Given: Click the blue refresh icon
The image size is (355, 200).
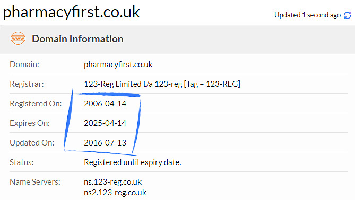Looking at the screenshot, I should [x=347, y=15].
